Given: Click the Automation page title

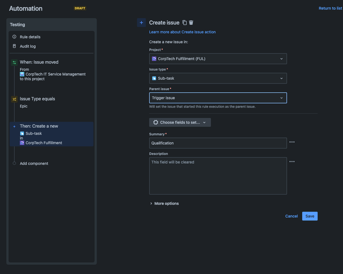Looking at the screenshot, I should [x=26, y=9].
